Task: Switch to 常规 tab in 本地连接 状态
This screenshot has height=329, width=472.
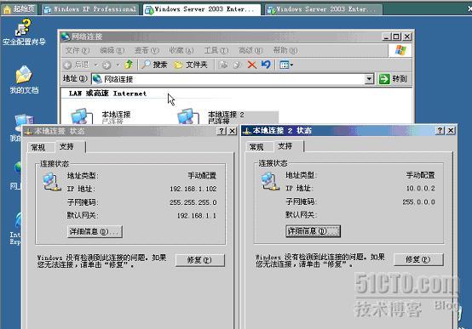Action: point(38,147)
